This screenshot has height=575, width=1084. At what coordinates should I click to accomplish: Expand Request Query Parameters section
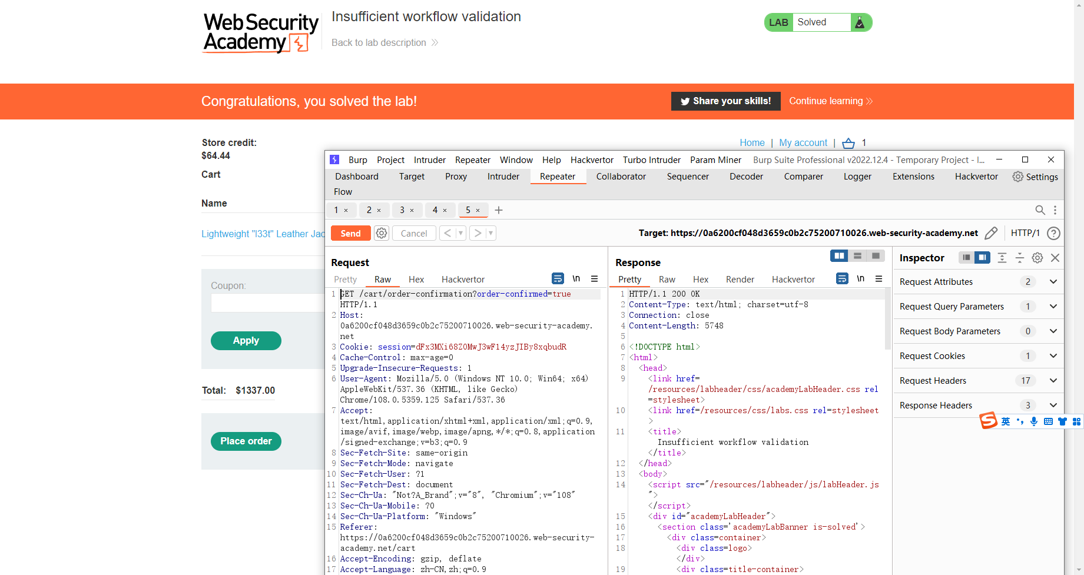1053,306
